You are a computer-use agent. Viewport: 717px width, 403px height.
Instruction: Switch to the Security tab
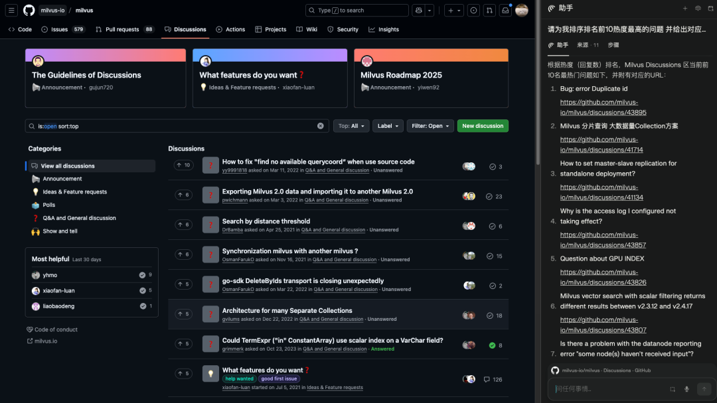(343, 29)
